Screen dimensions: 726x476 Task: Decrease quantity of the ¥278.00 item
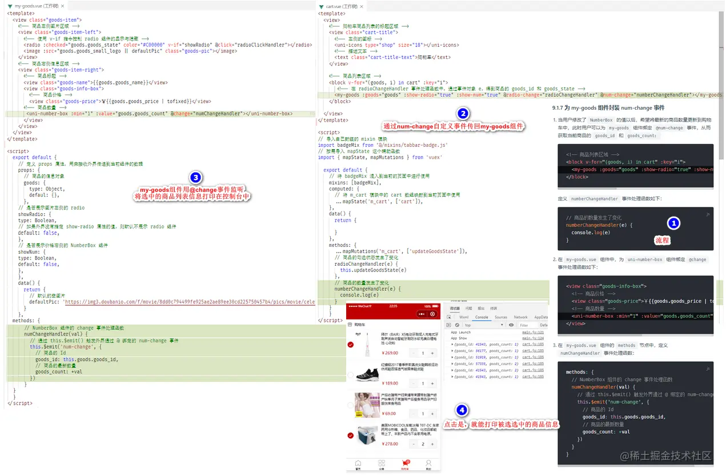coord(414,444)
